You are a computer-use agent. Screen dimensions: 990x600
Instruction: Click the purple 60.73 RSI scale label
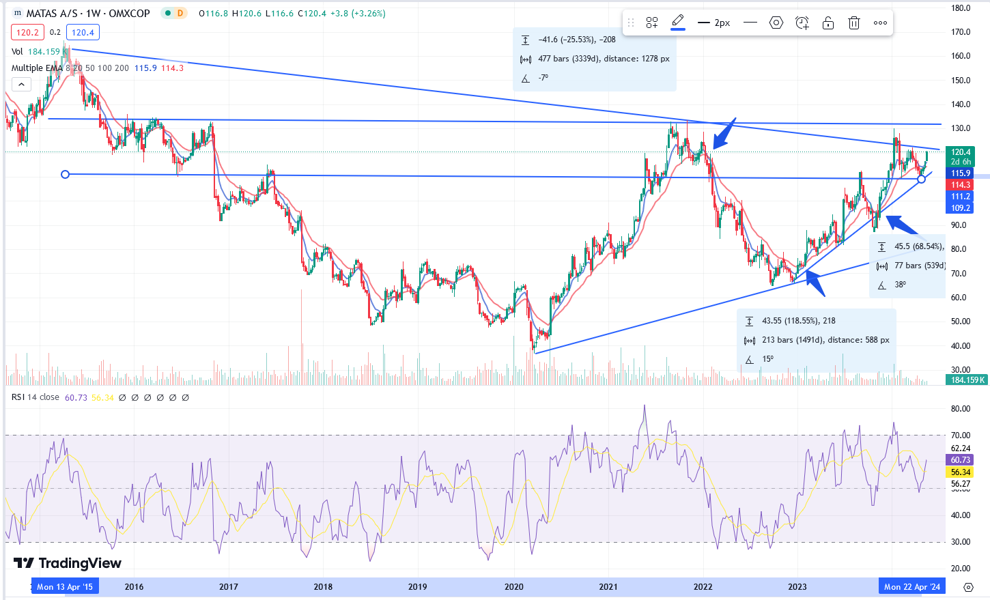[x=961, y=460]
